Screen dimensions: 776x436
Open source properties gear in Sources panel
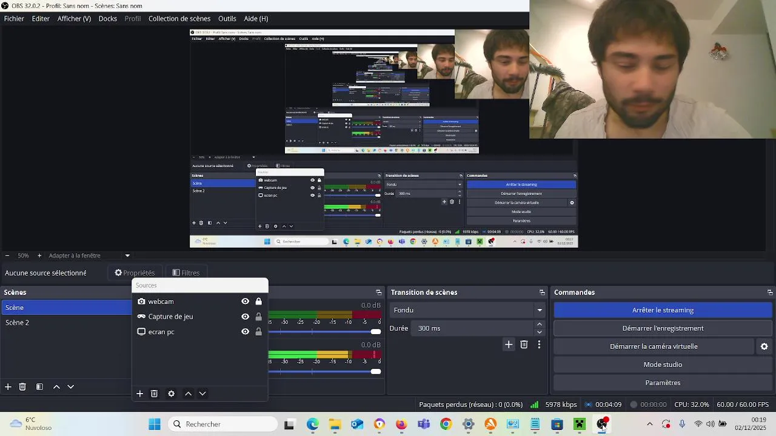click(x=171, y=394)
